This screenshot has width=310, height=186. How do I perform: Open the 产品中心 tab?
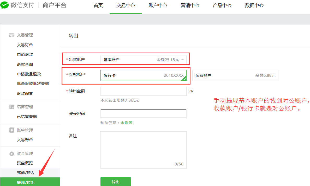coord(222,5)
